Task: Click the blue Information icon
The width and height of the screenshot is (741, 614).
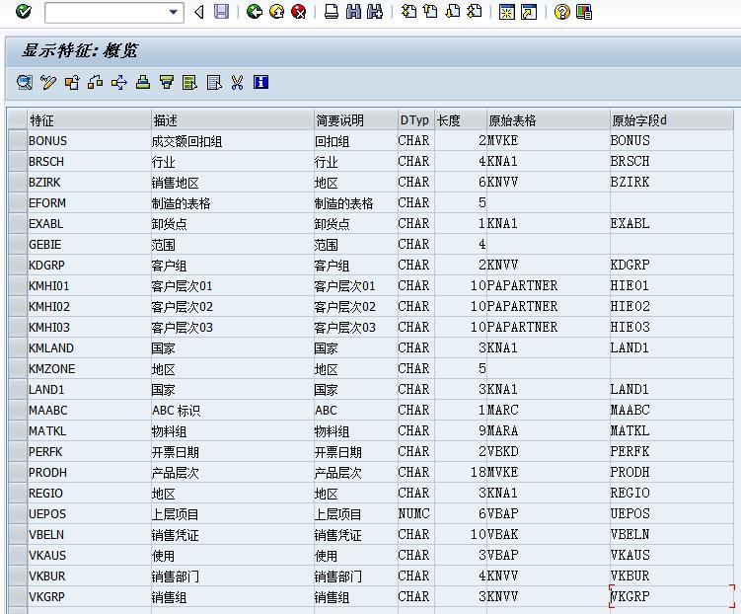Action: pos(260,82)
